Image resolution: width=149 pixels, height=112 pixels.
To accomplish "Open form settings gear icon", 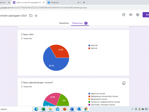I will 138,15.
